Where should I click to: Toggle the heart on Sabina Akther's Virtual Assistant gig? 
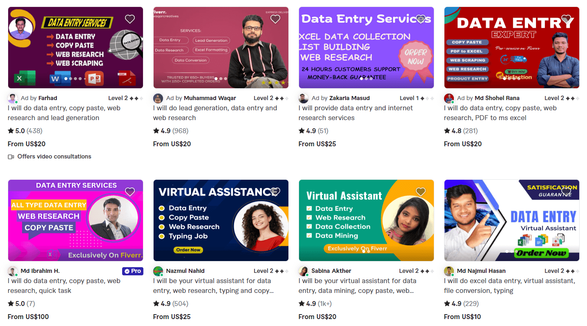coord(421,192)
